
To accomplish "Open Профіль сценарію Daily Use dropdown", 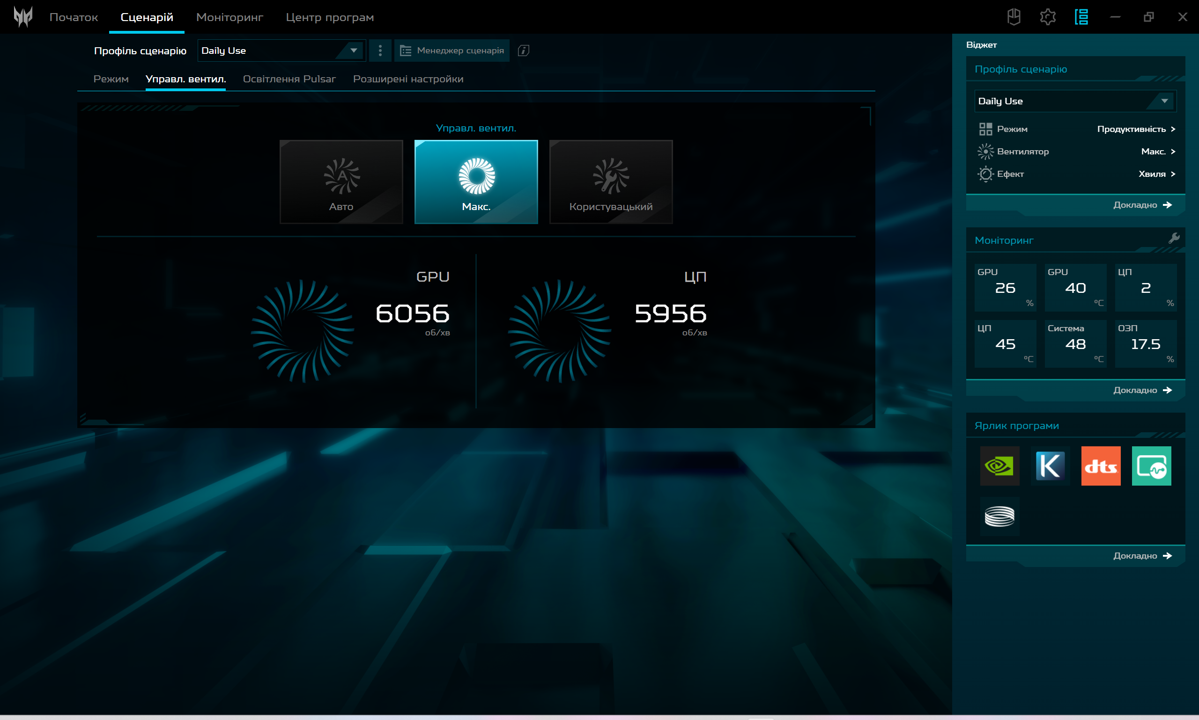I will [x=281, y=51].
